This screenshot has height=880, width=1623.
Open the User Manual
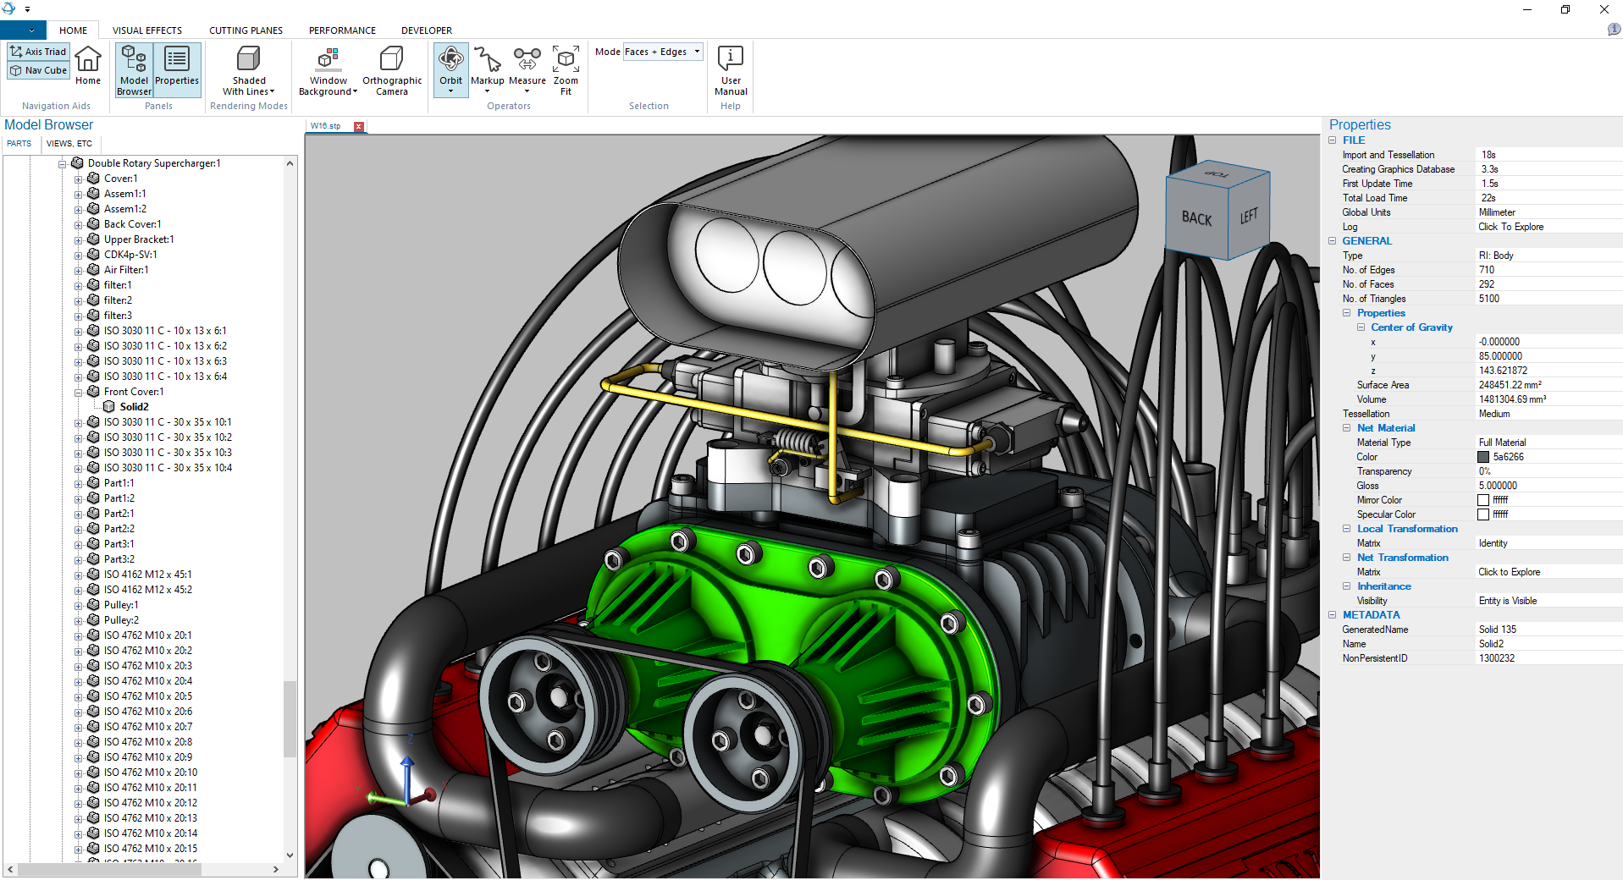(730, 69)
